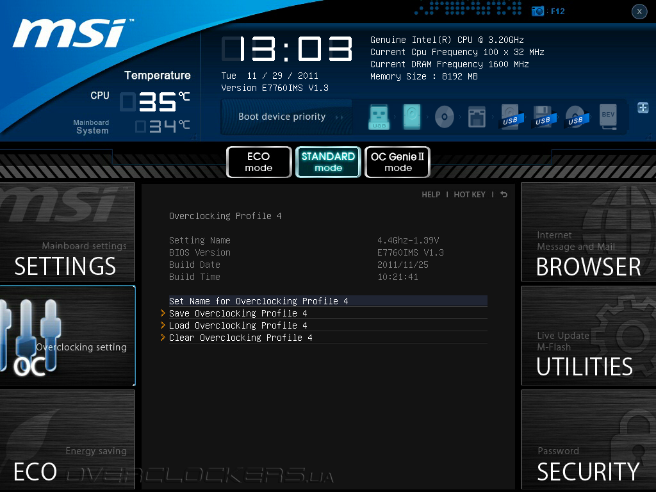Open the SECURITY password section
This screenshot has height=492, width=656.
tap(589, 439)
